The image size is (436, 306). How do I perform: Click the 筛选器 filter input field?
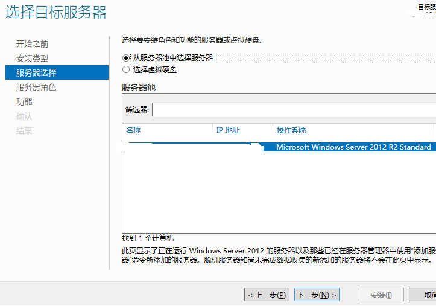294,110
